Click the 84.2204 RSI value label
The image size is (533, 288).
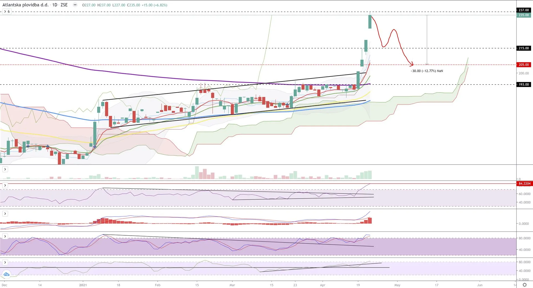tap(524, 183)
